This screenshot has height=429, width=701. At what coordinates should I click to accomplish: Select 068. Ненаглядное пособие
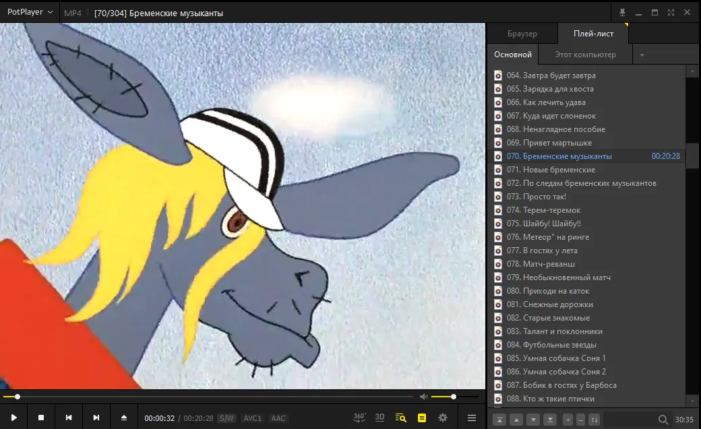point(588,129)
